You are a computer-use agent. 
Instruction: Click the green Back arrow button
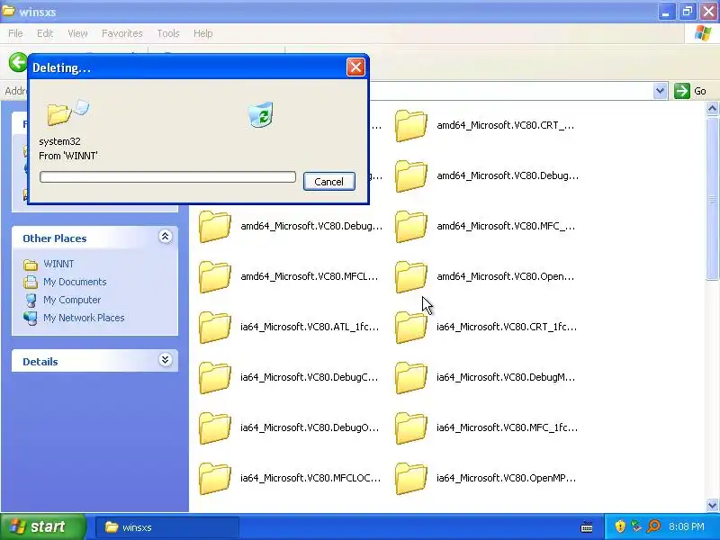[x=18, y=62]
